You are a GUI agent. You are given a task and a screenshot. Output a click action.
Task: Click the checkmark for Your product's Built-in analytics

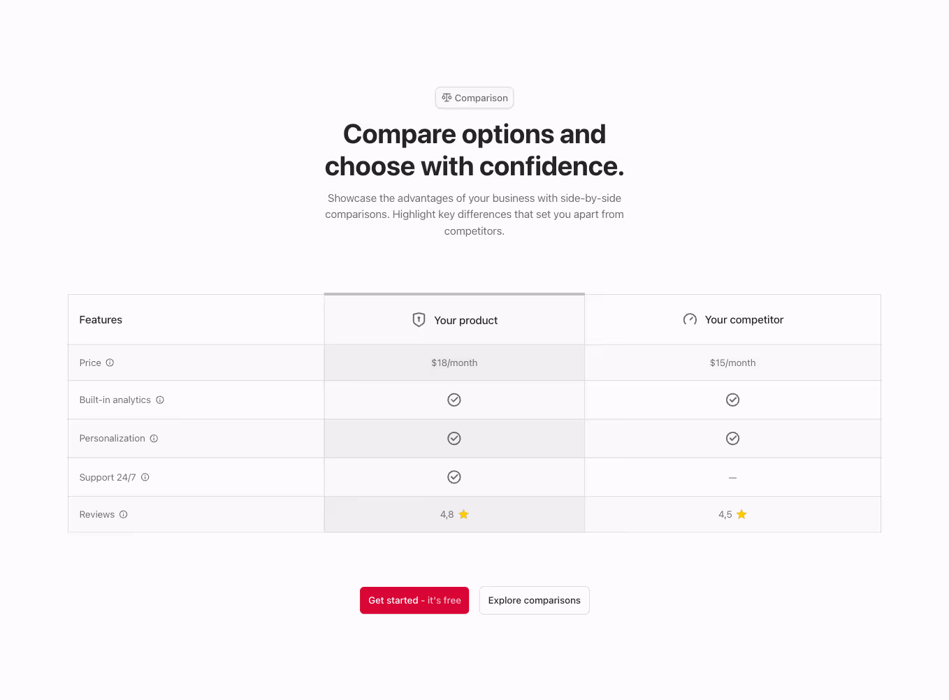point(454,400)
